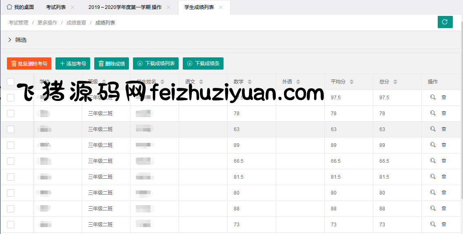Sort by 平均分 column sort arrows
463x234 pixels.
[x=351, y=82]
